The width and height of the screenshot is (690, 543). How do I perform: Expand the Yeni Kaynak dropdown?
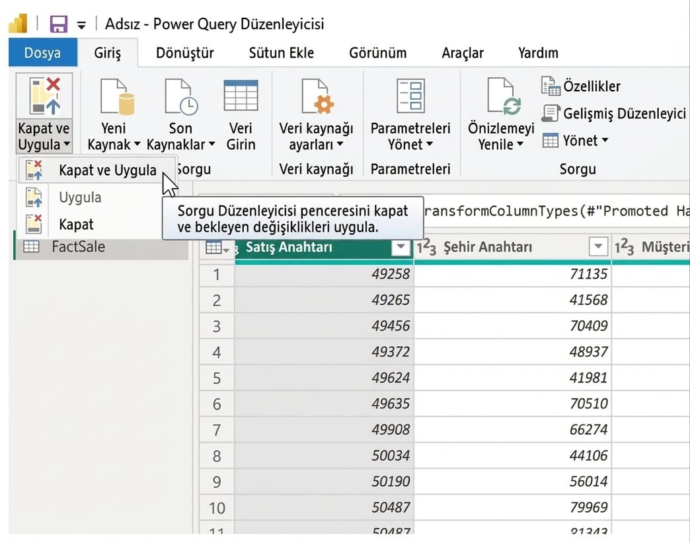[137, 144]
